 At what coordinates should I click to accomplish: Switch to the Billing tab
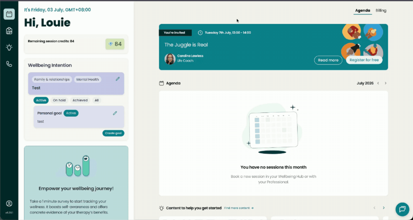[x=381, y=10]
